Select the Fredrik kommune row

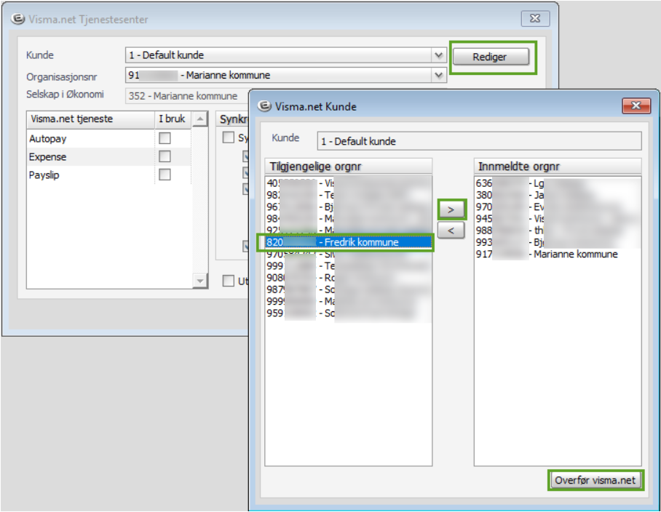[348, 242]
